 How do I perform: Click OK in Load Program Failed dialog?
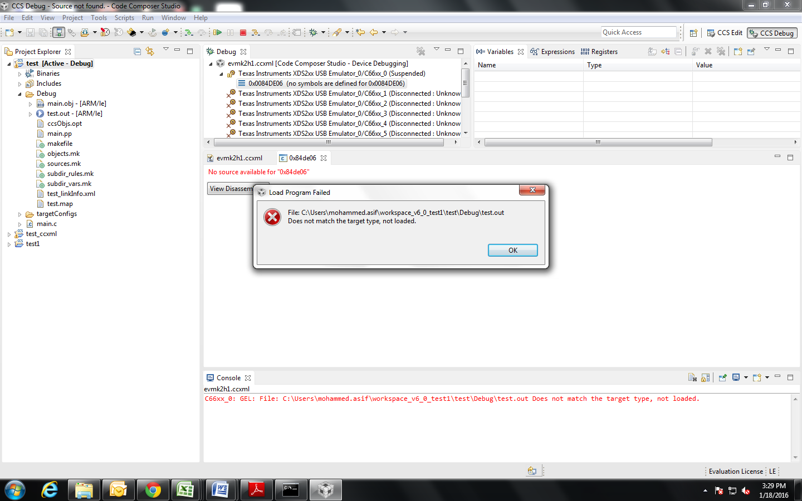(513, 250)
